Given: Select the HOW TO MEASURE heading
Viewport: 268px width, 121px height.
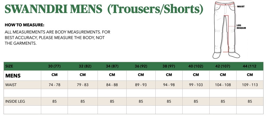Looking at the screenshot, I should (24, 25).
